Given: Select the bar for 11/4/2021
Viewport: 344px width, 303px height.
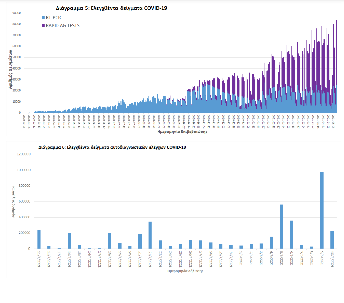Looking at the screenshot, I should tap(39, 239).
